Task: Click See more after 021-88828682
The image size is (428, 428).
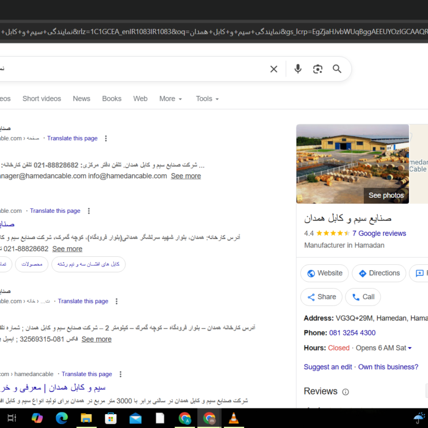Action: tap(67, 249)
